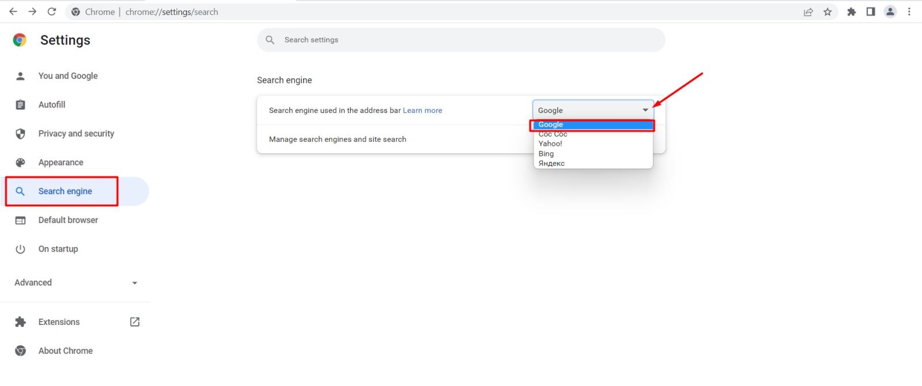This screenshot has width=922, height=386.
Task: Click the Settings page title
Action: click(65, 40)
